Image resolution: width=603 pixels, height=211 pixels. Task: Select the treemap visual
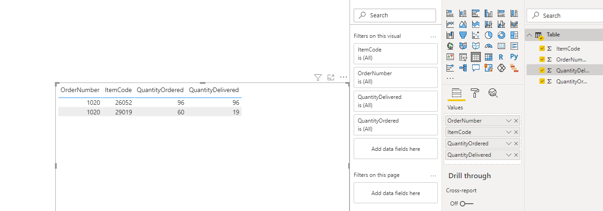(x=514, y=35)
